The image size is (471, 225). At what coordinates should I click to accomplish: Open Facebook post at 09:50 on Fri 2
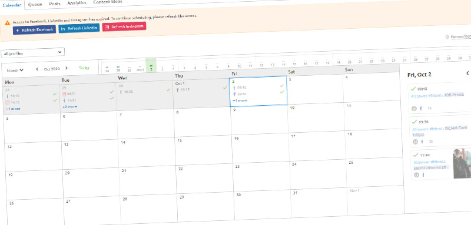tap(240, 94)
